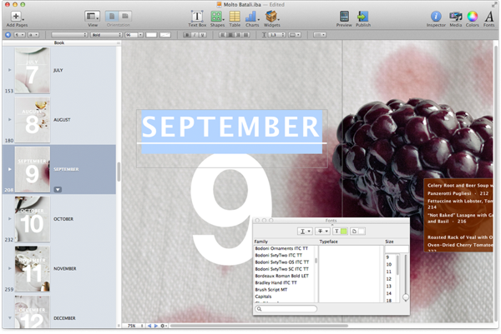
Task: Select the October 10 thumbnail
Action: click(33, 219)
